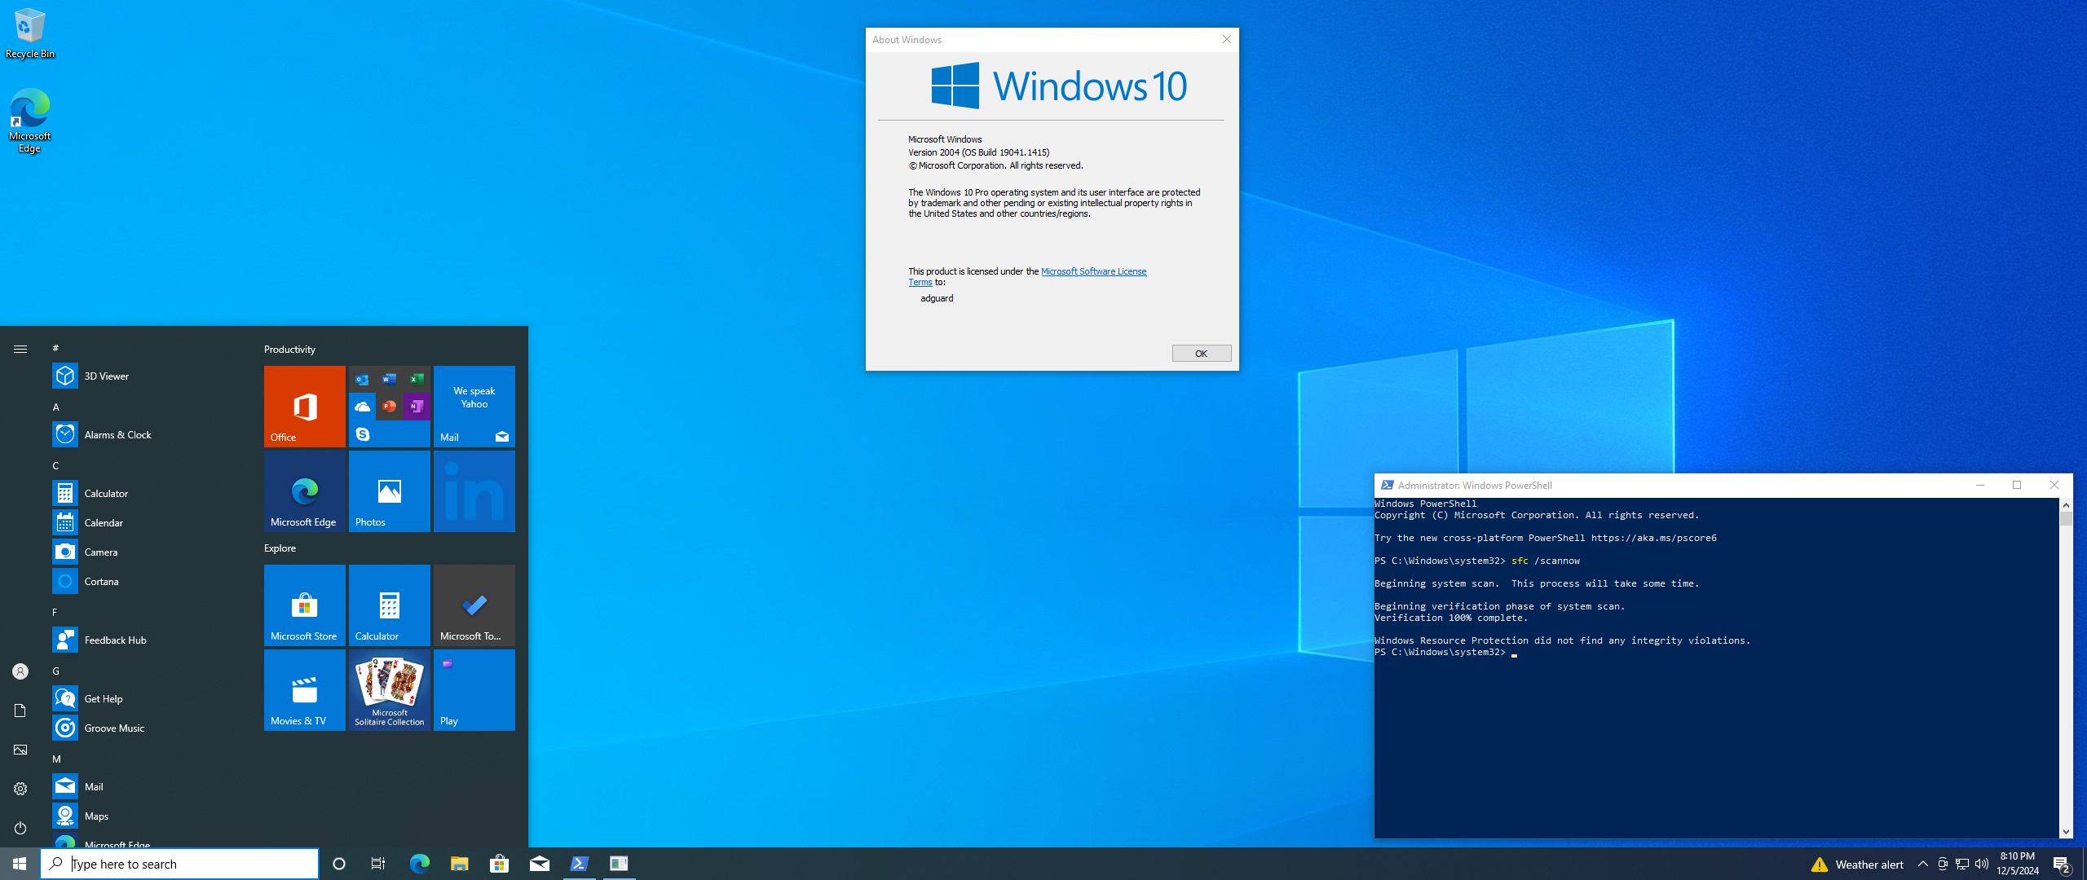Jump via the letter A header

[x=56, y=407]
